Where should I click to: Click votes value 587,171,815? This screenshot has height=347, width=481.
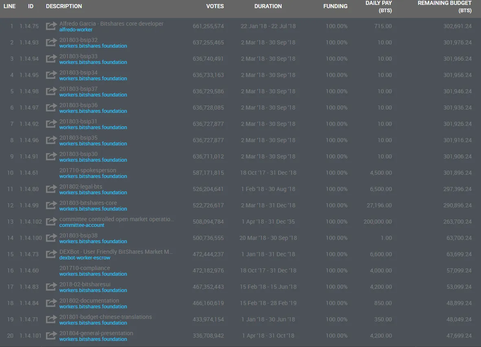[208, 173]
